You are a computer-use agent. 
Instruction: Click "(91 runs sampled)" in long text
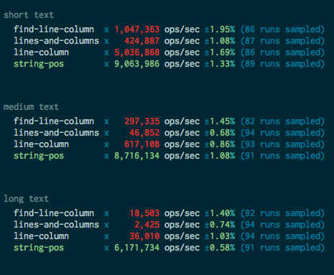coord(282,248)
